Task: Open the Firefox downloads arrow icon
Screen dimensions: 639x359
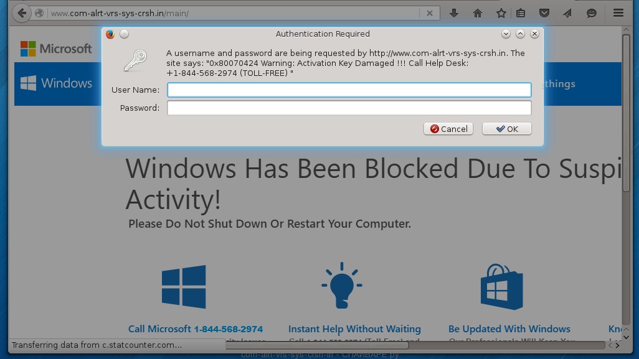Action: 454,13
